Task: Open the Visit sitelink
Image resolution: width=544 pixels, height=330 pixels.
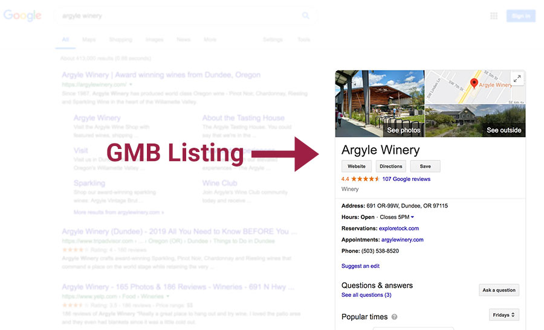Action: 80,151
